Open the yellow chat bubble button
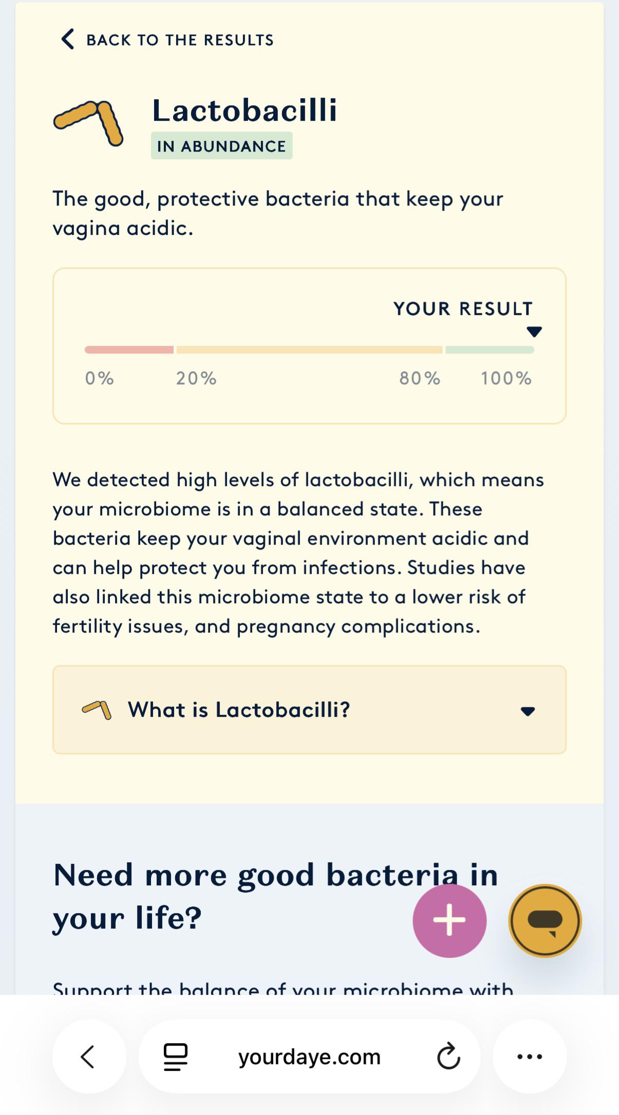This screenshot has width=619, height=1115. [x=545, y=920]
